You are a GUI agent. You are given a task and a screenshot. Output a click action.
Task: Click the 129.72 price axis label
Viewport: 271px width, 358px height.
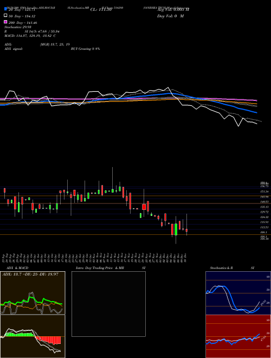[x=264, y=212]
